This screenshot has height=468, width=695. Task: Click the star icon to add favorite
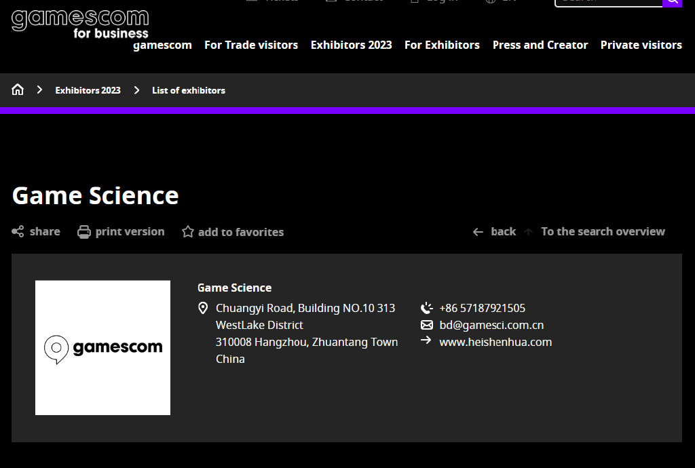coord(188,232)
